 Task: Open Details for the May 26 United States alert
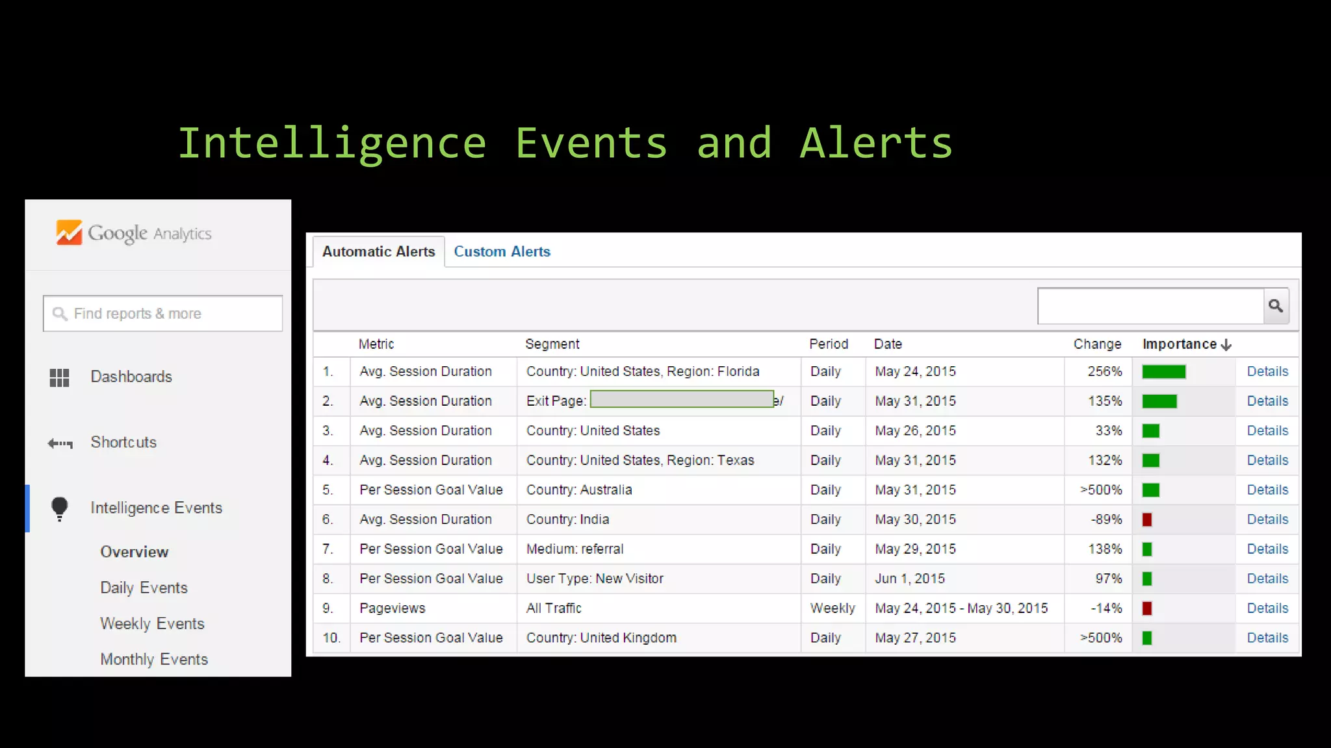(x=1267, y=430)
